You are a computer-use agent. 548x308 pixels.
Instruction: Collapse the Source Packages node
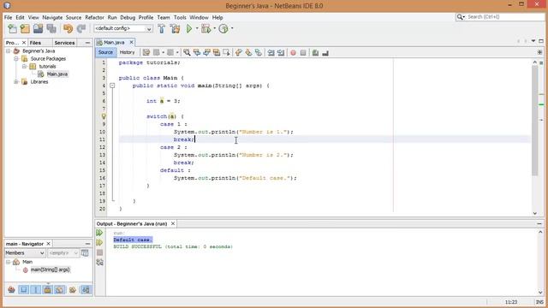[16, 59]
